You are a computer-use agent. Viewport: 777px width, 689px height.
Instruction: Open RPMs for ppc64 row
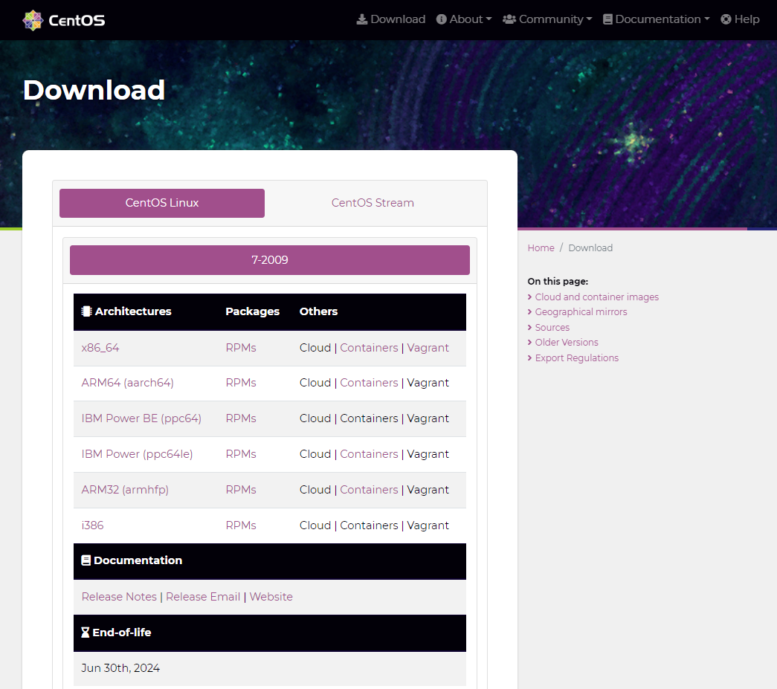(x=241, y=418)
